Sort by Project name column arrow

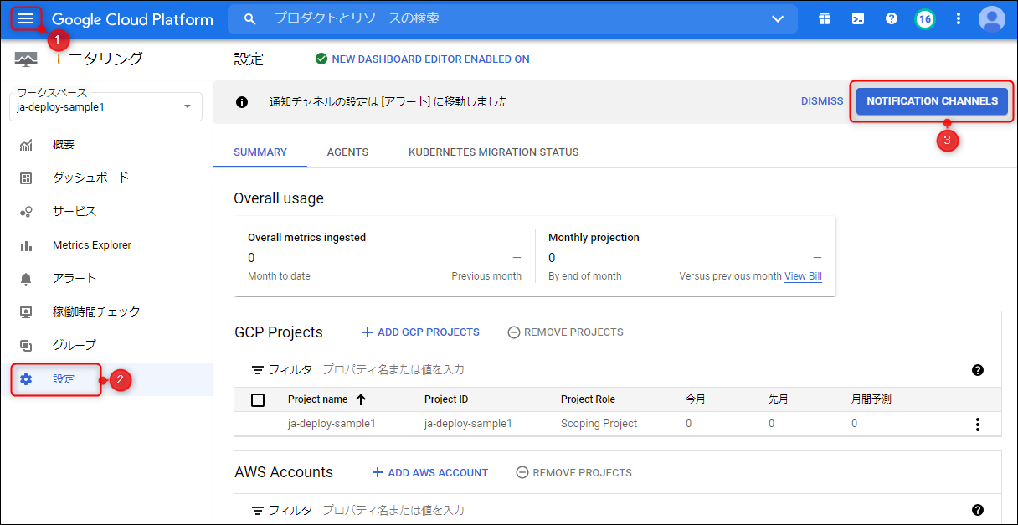pyautogui.click(x=361, y=399)
